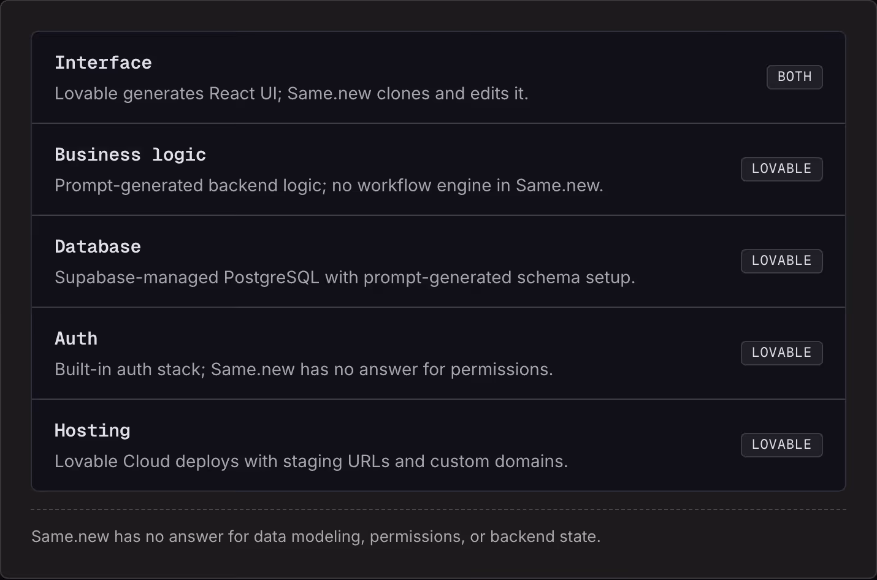Click the LOVABLE badge in the Database row
The image size is (877, 580).
click(x=781, y=261)
